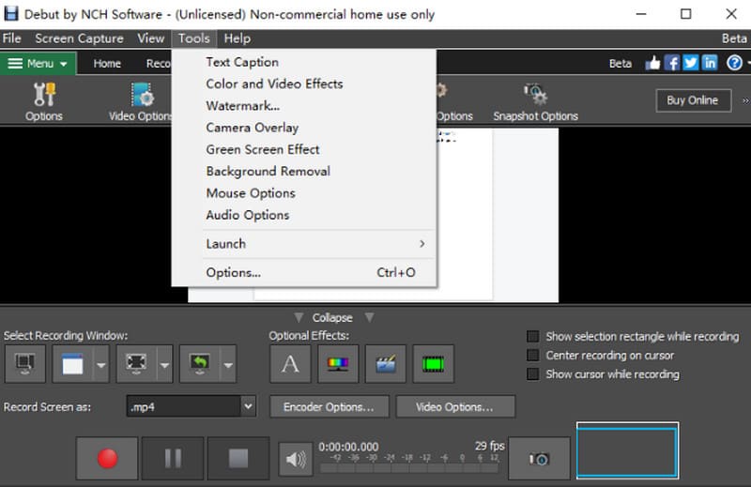Screen dimensions: 751x487
Task: Open the View menu
Action: coord(150,38)
